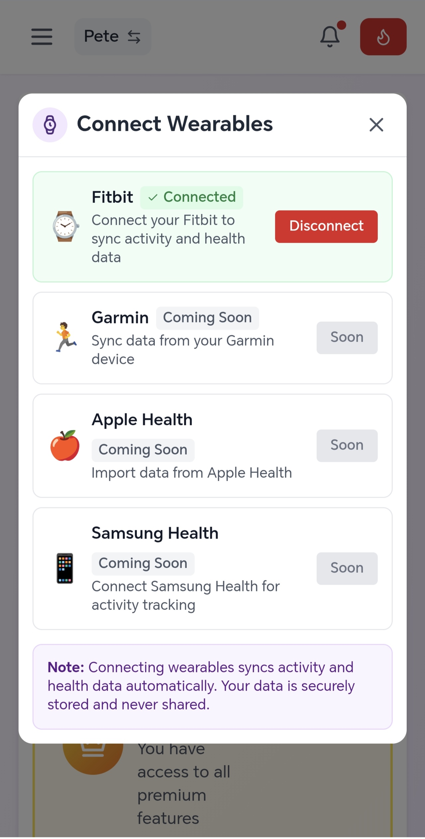Tap the phone icon next to Samsung Health
Image resolution: width=425 pixels, height=839 pixels.
[65, 569]
